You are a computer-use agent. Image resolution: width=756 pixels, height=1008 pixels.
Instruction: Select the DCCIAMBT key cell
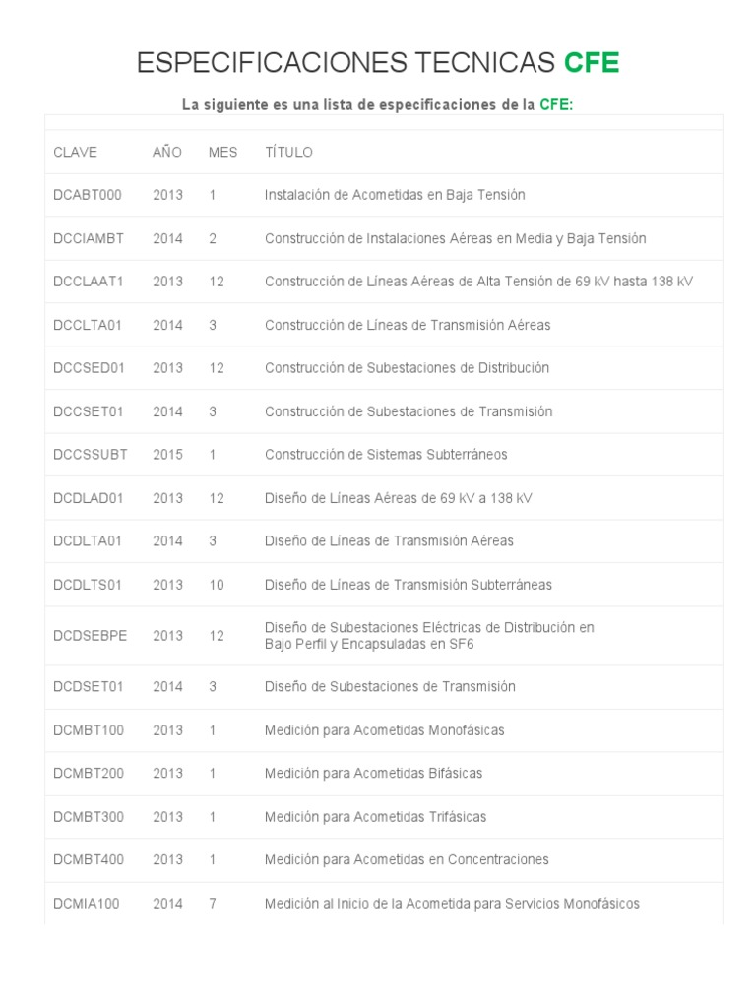click(90, 238)
